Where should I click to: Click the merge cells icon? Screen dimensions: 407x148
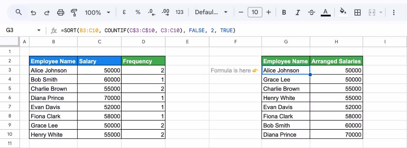pos(372,12)
